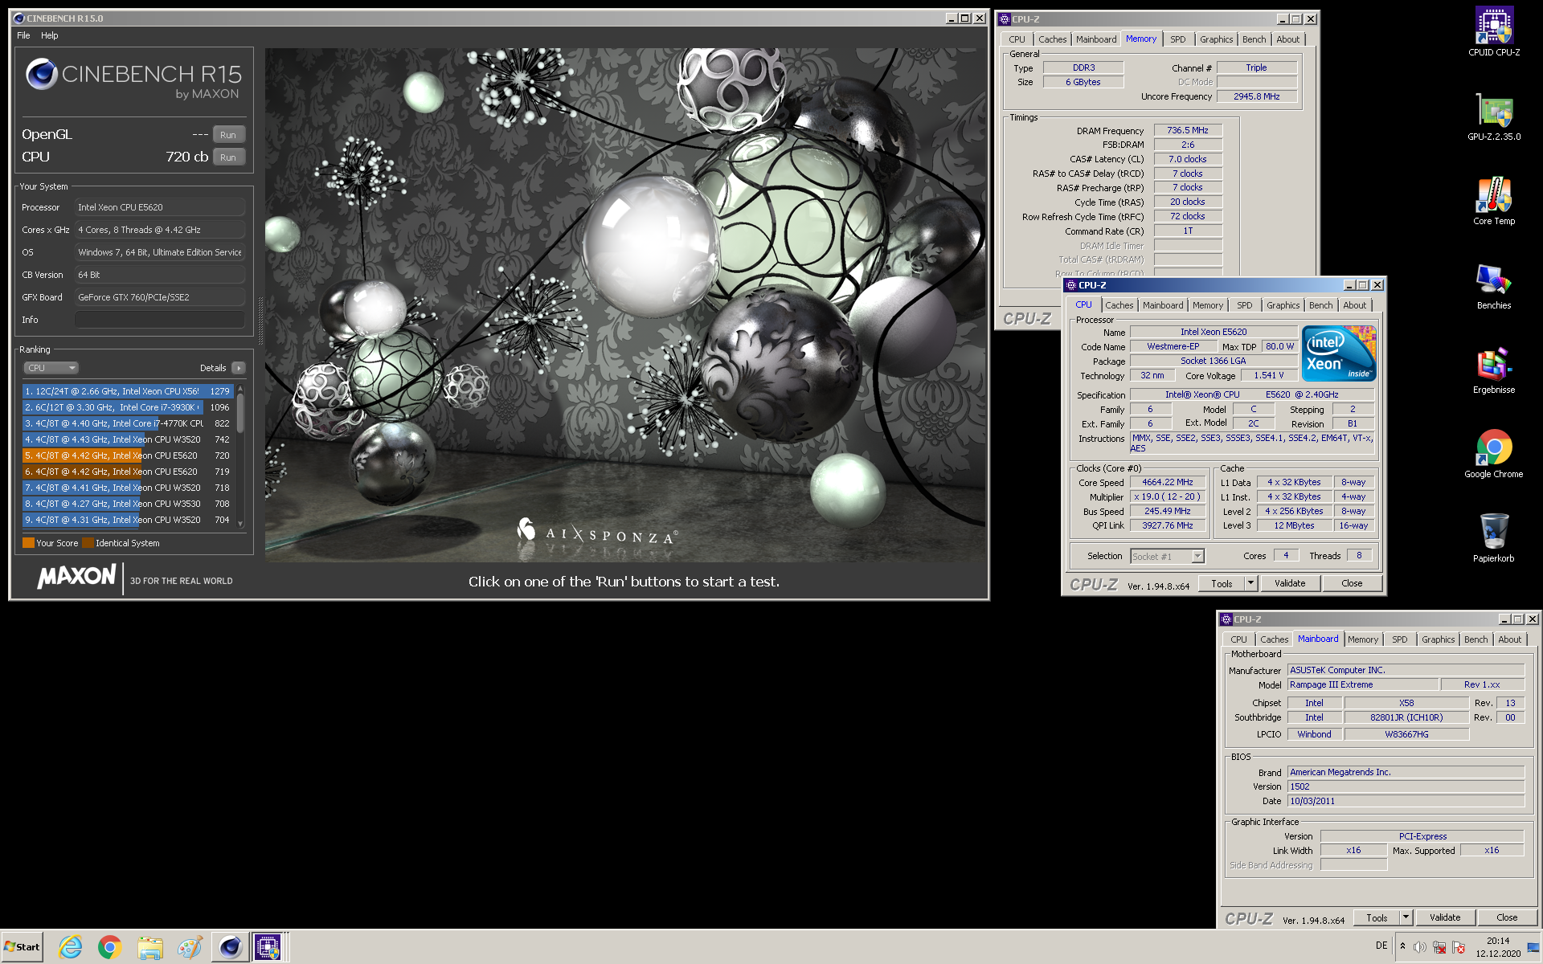The image size is (1543, 964).
Task: Open Bench tab in CPU window
Action: pos(1320,305)
